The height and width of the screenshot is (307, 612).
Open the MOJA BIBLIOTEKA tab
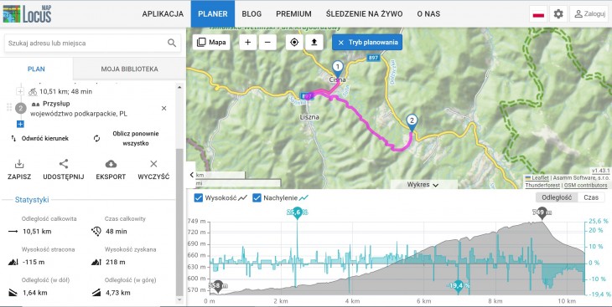tap(130, 69)
